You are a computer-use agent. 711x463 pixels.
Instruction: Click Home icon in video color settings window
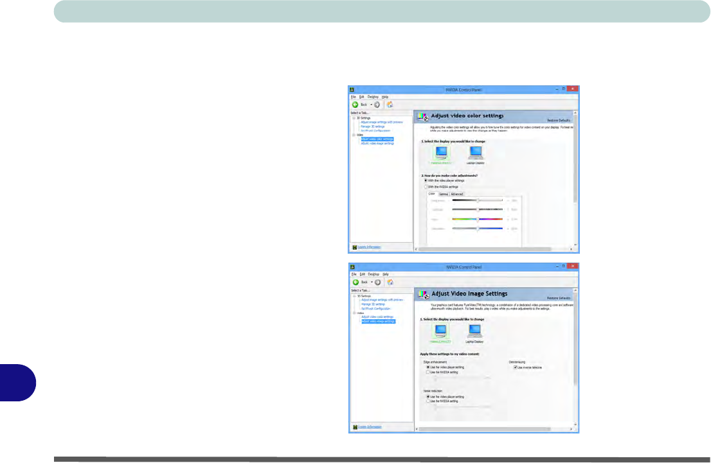pos(390,105)
